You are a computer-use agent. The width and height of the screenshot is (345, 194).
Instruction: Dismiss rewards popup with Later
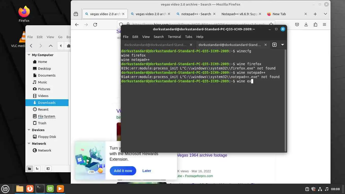pyautogui.click(x=147, y=171)
